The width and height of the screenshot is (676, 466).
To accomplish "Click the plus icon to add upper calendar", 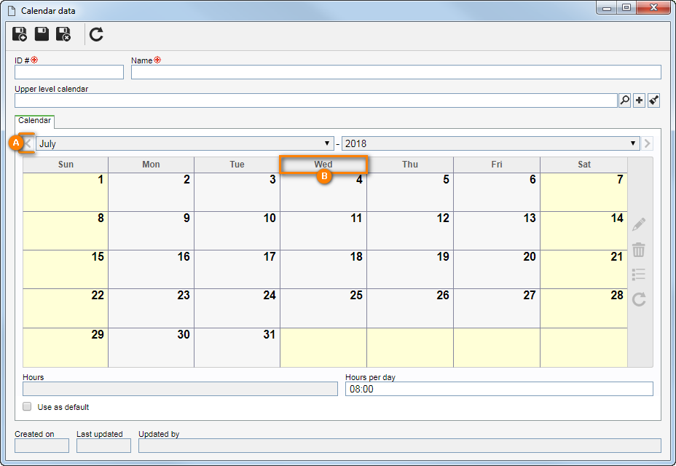I will 639,100.
